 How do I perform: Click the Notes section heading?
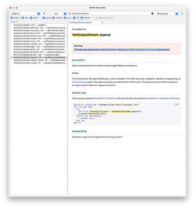tap(75, 73)
